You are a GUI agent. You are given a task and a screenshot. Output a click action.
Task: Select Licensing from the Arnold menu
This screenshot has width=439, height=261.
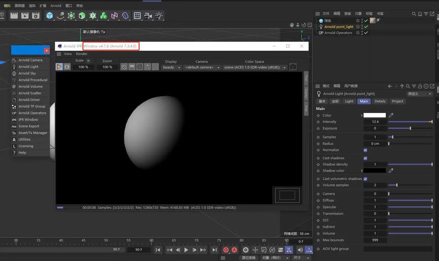30,146
